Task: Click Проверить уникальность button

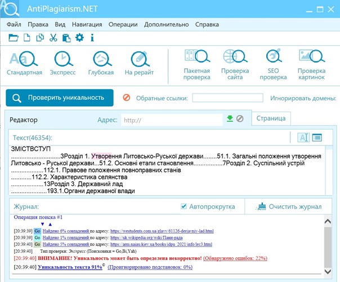Action: (x=60, y=98)
